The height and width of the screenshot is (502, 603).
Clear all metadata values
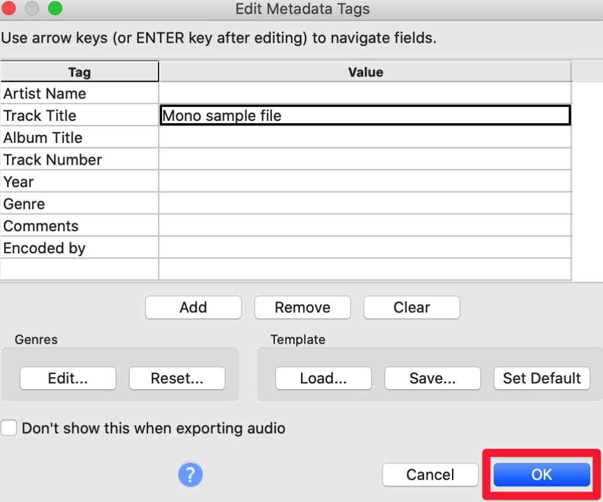(411, 307)
